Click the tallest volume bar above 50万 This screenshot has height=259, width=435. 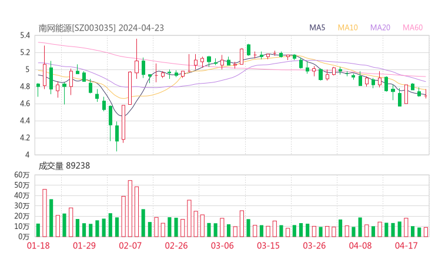tap(130, 208)
